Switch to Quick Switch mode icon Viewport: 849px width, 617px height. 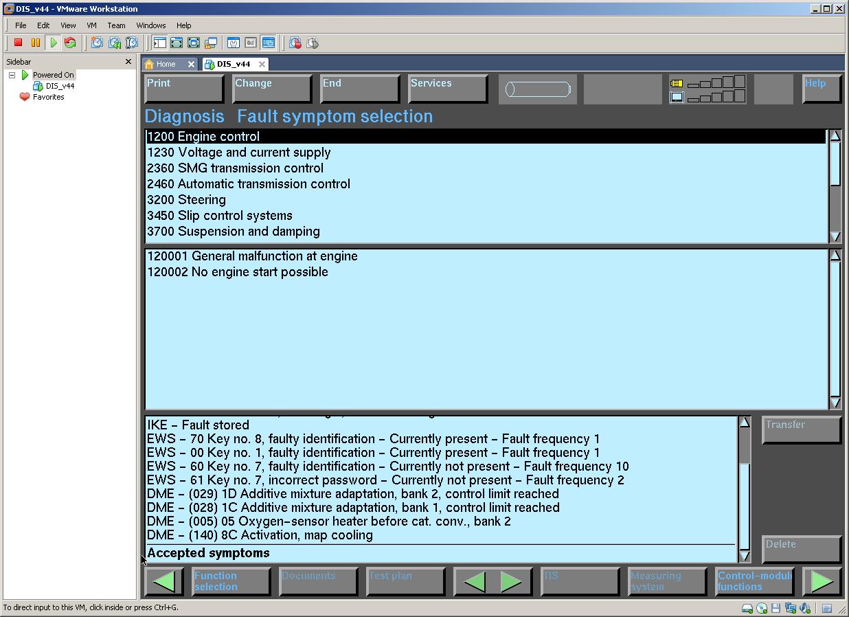click(x=177, y=43)
